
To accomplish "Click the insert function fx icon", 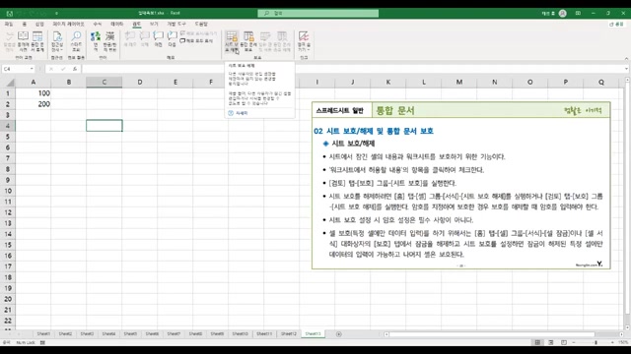I will (x=75, y=69).
